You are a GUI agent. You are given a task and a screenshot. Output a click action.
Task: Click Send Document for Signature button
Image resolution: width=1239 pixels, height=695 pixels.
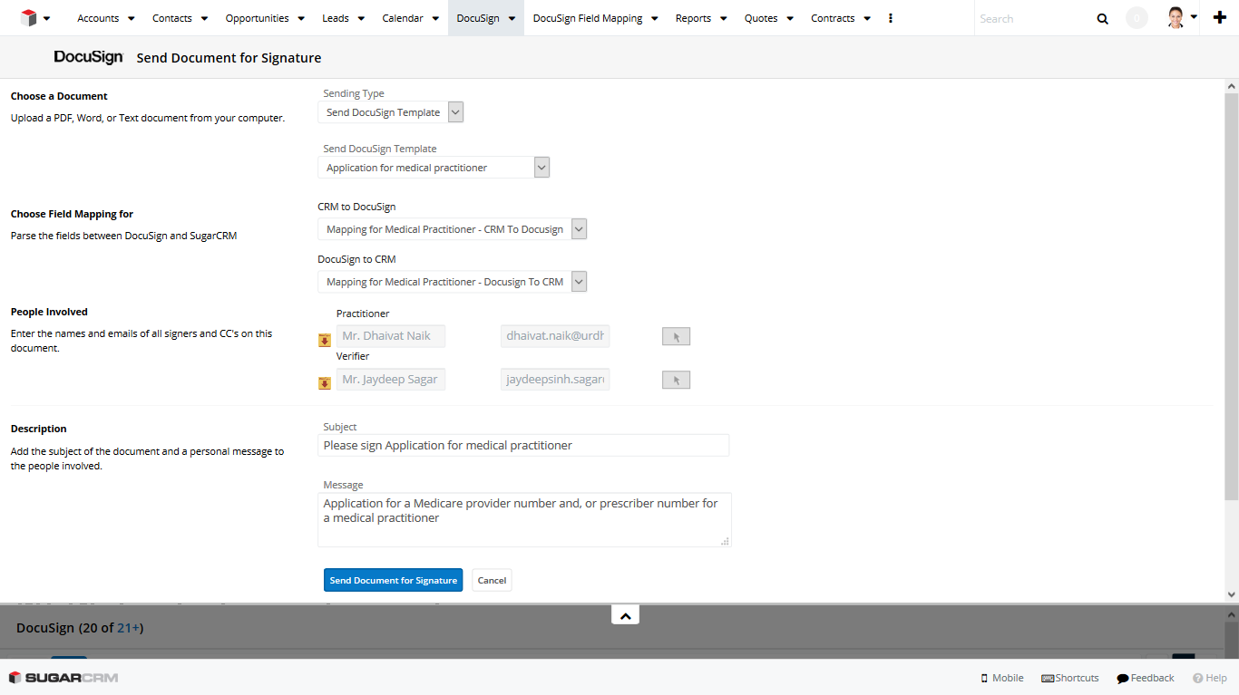[x=393, y=580]
